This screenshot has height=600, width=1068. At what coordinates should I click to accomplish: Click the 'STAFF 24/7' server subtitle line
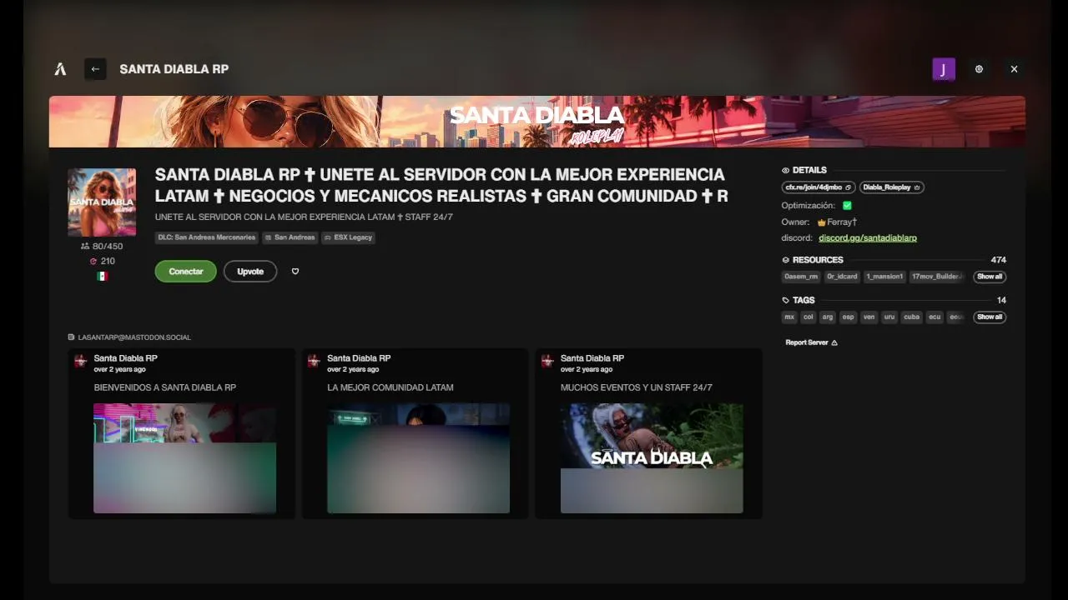point(304,217)
